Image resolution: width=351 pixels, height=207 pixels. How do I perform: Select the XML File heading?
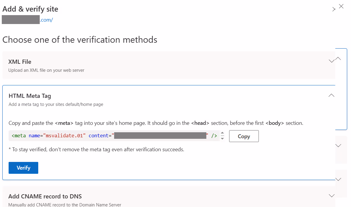click(x=20, y=62)
